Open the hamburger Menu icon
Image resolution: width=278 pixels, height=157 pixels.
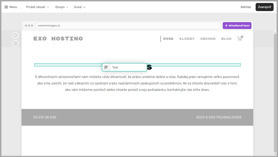click(6, 7)
